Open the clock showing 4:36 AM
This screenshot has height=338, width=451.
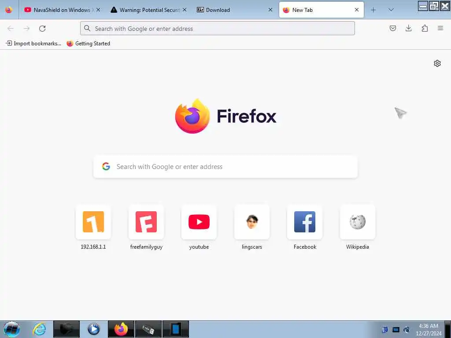coord(429,330)
